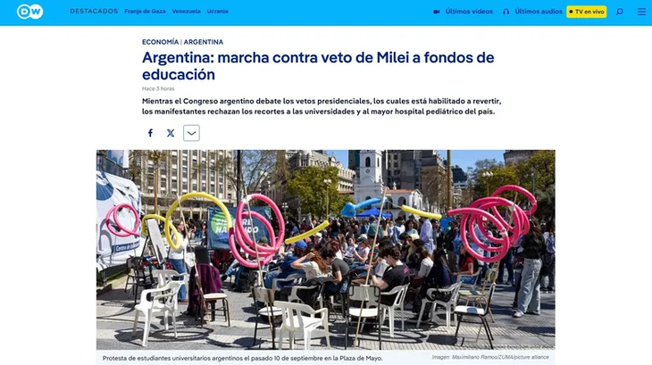Image resolution: width=652 pixels, height=365 pixels.
Task: Go to Últimos audios
Action: point(539,12)
